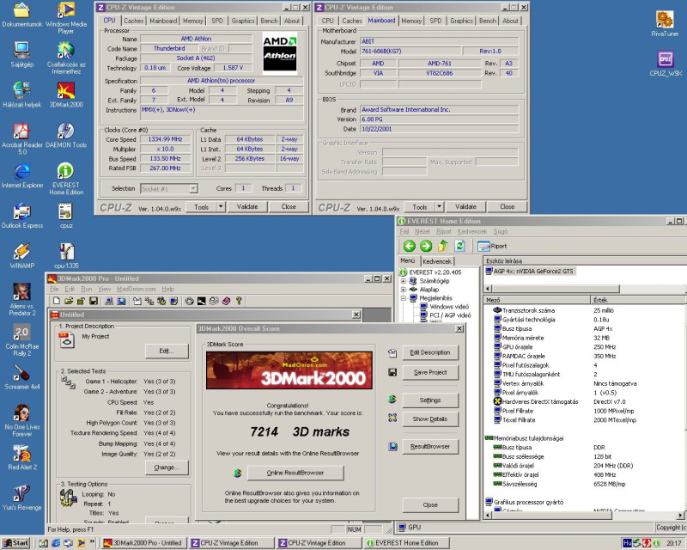The image size is (687, 550).
Task: Go forward with EVEREST green right arrow
Action: [426, 246]
